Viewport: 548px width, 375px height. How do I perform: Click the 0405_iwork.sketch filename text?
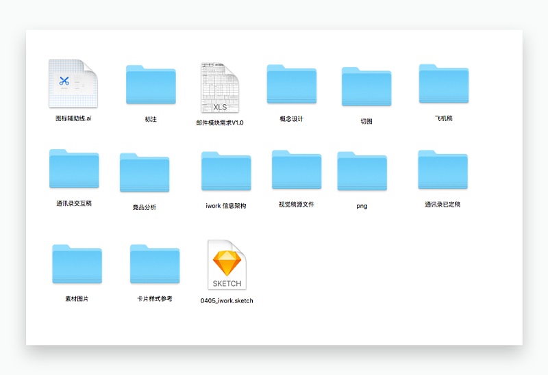pyautogui.click(x=227, y=300)
